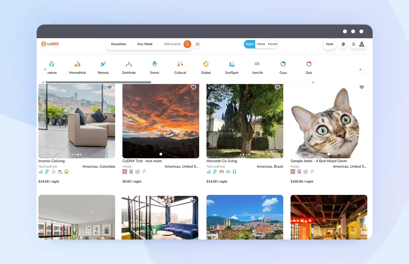Open the white living room photo

click(x=77, y=217)
